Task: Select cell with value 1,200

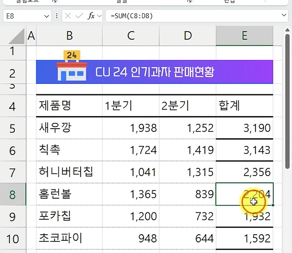Action: coord(131,216)
